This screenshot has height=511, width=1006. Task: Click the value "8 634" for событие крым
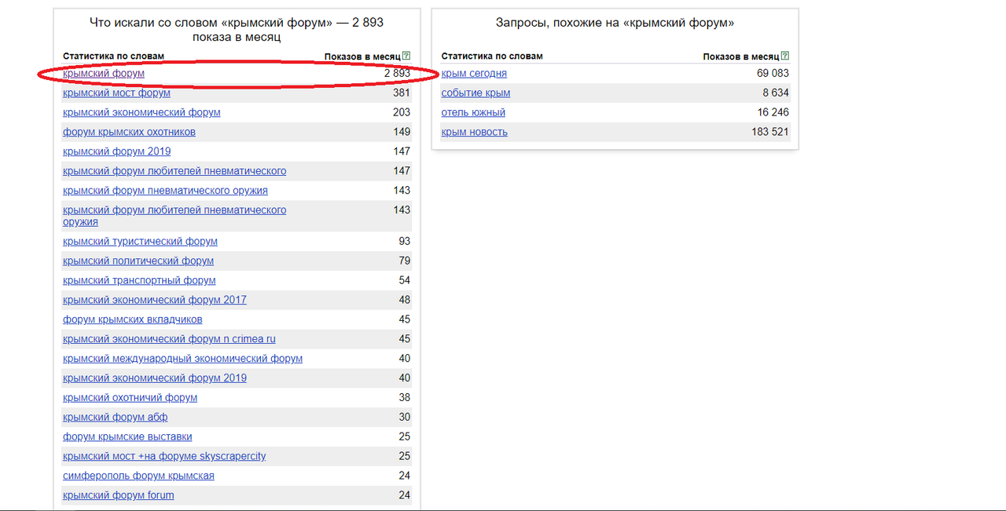coord(776,93)
